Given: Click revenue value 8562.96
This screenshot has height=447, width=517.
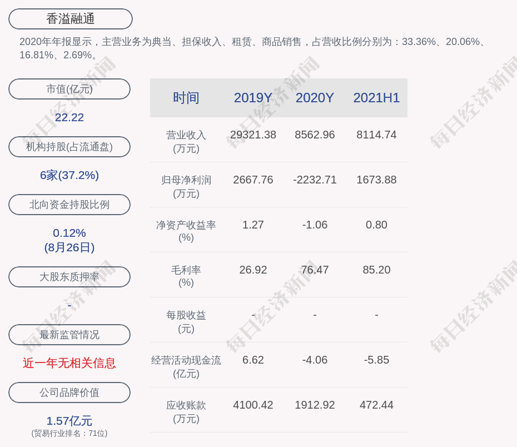Looking at the screenshot, I should coord(315,135).
